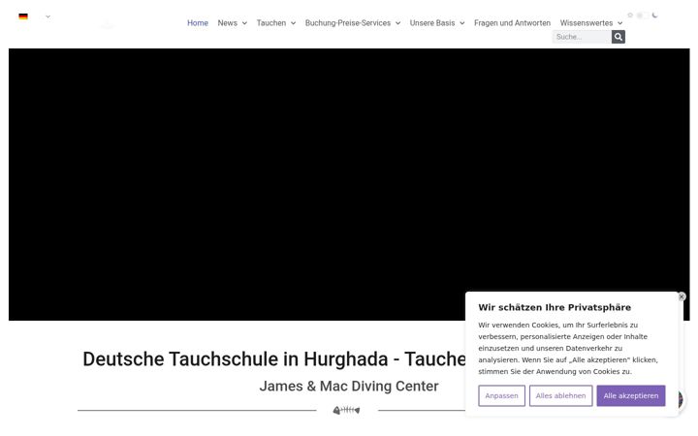Close the cookie consent popup

click(682, 296)
